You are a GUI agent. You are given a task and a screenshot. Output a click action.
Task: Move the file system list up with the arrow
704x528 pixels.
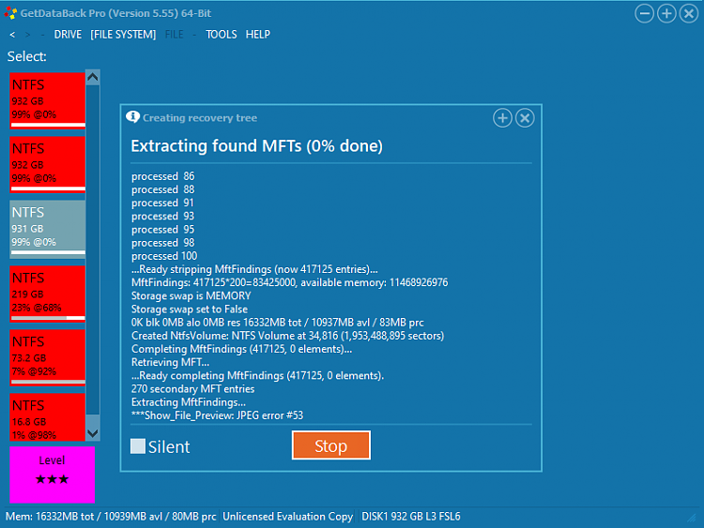93,77
